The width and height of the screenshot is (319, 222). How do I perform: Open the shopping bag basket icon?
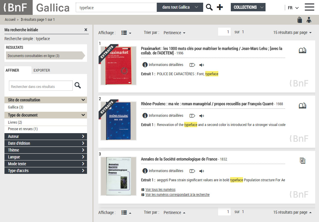click(300, 20)
